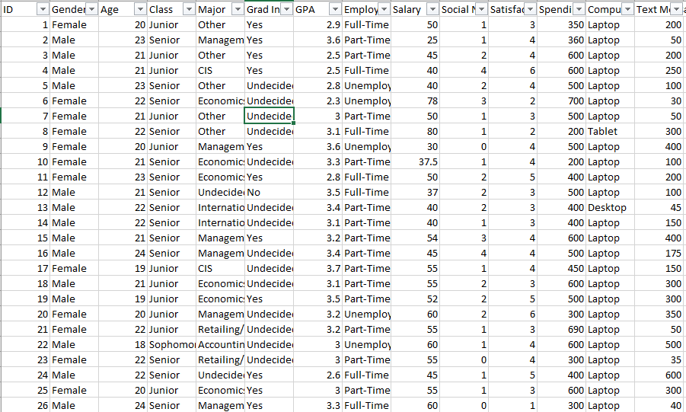Image resolution: width=686 pixels, height=412 pixels.
Task: Select the spending value 450 in row ID 17
Action: coord(561,268)
